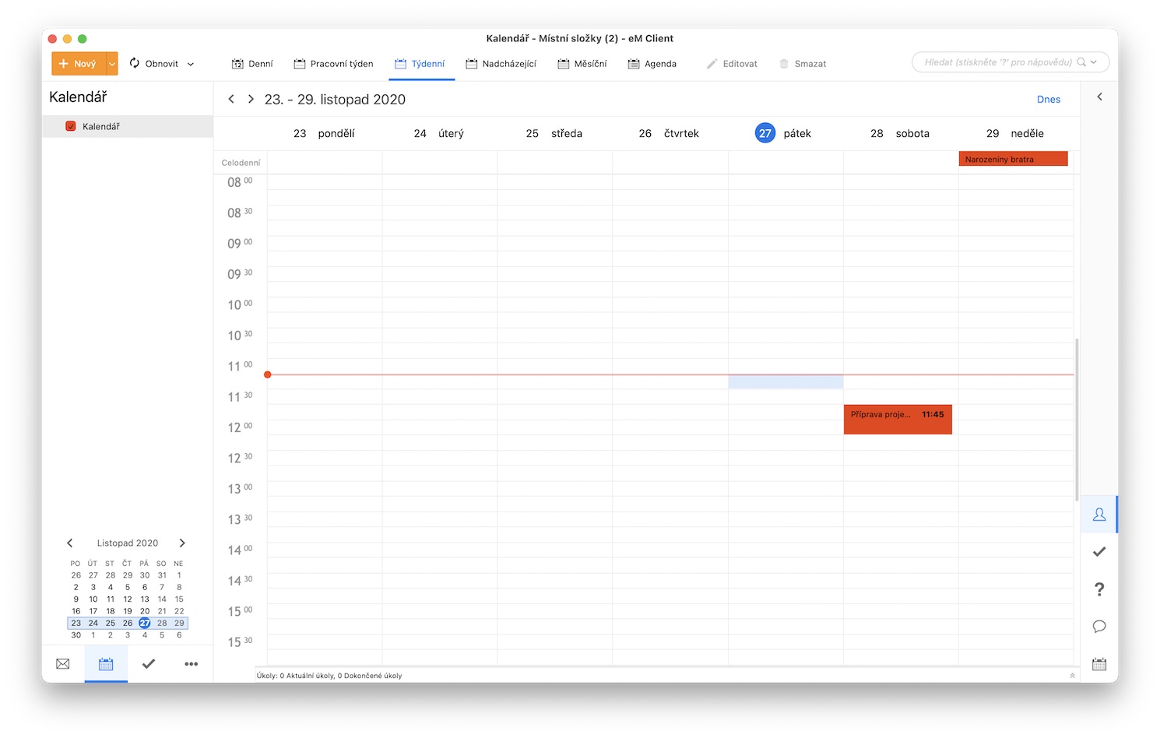Select day 27 in the mini calendar
Image resolution: width=1160 pixels, height=738 pixels.
(145, 623)
